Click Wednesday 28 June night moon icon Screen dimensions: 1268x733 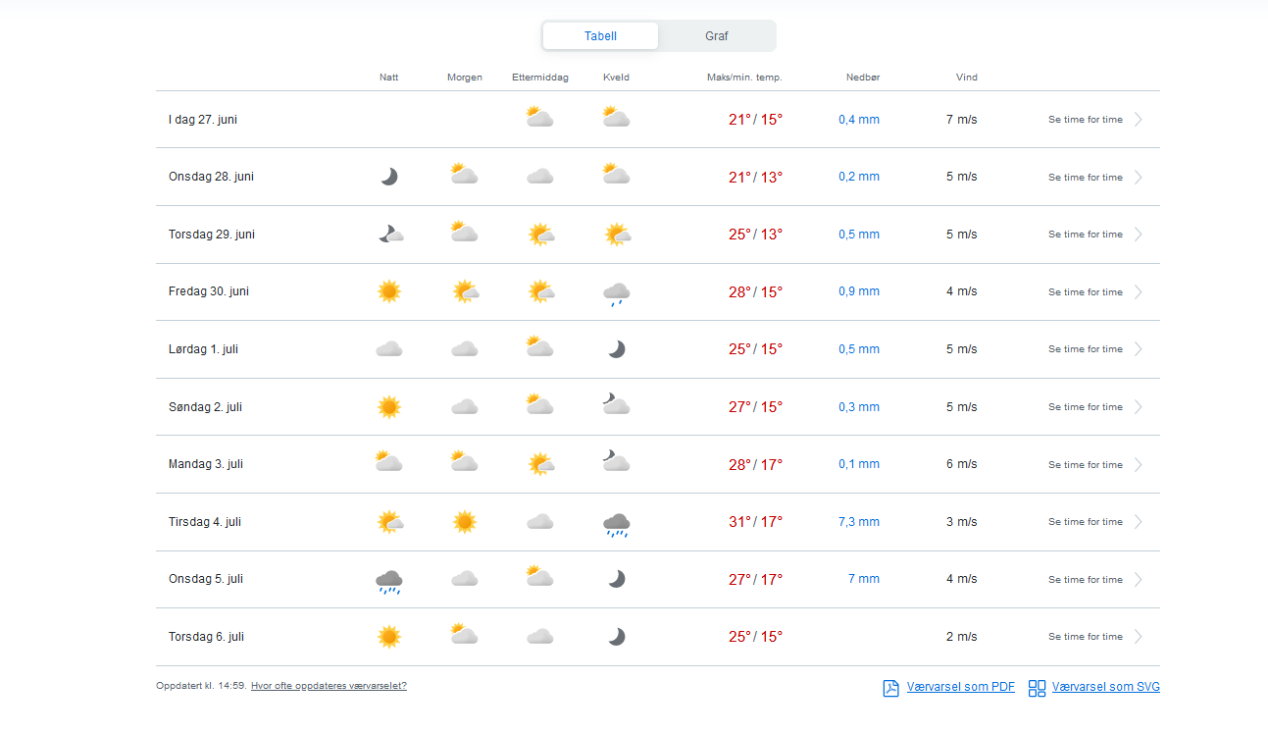389,177
